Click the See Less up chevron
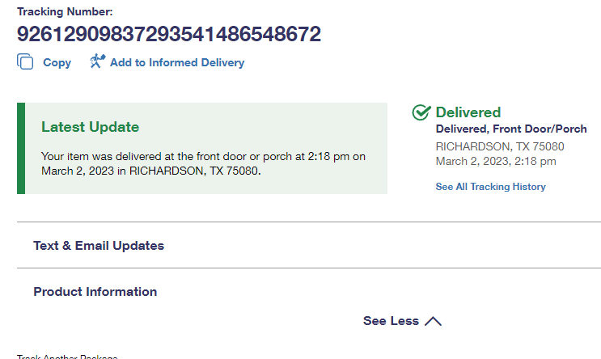The image size is (601, 359). click(x=433, y=321)
